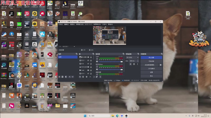Show hidden system tray icons chevron

186,116
